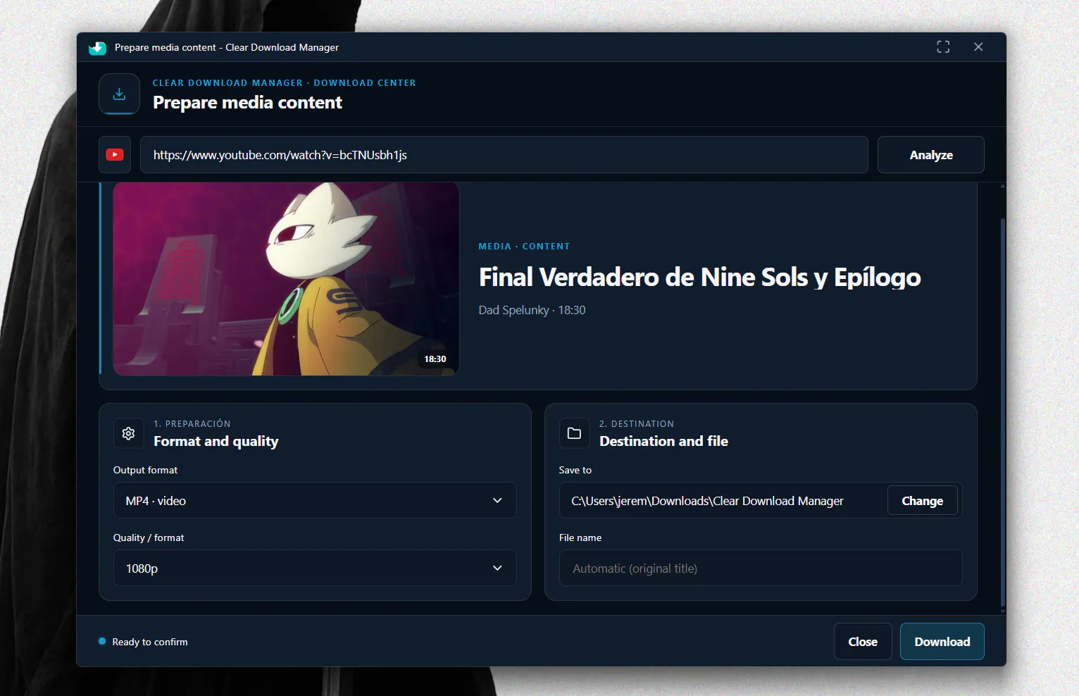Click the video title 'Final Verdadero de Nine Sols y Epílogo'
This screenshot has width=1079, height=696.
point(700,278)
